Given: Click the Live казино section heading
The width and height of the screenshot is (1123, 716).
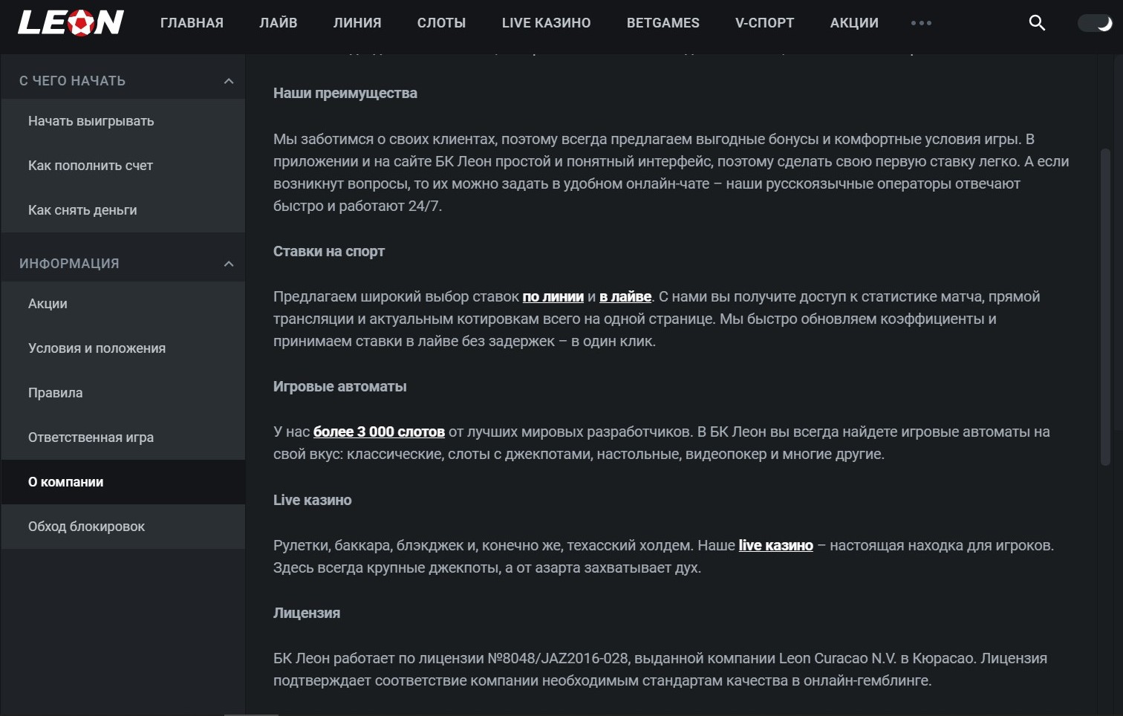Looking at the screenshot, I should coord(313,501).
